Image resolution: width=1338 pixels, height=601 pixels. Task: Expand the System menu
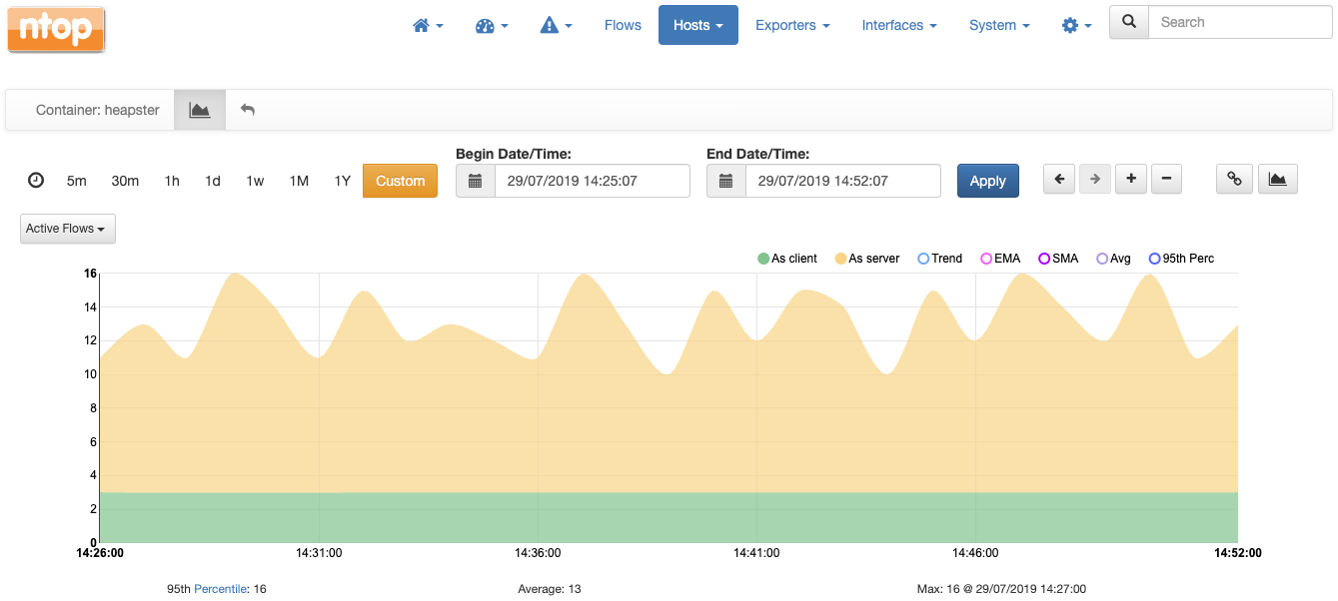999,25
